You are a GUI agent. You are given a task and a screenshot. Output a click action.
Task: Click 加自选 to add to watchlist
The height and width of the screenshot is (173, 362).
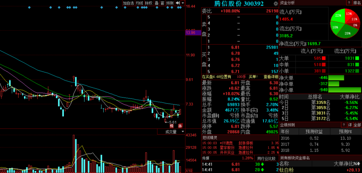tap(129, 3)
